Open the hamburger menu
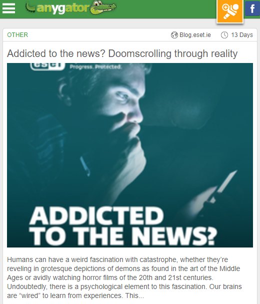Screen dimensions: 260x304 [x=8, y=8]
